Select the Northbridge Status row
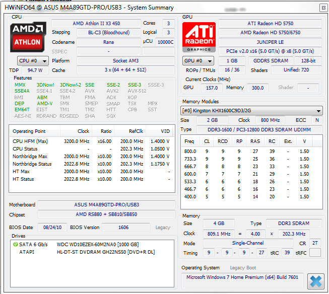This screenshot has height=294, width=329. (x=91, y=164)
